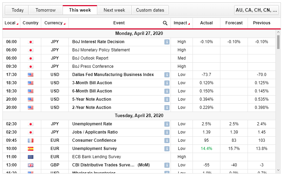Open the Custom dates tab
Viewport: 284px width, 177px height.
coord(150,10)
